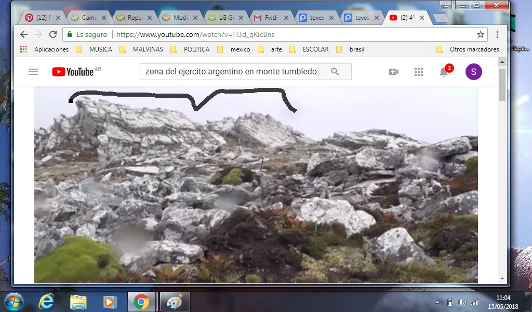Close the Gmail Fwd: tab
The height and width of the screenshot is (312, 532).
(x=286, y=18)
